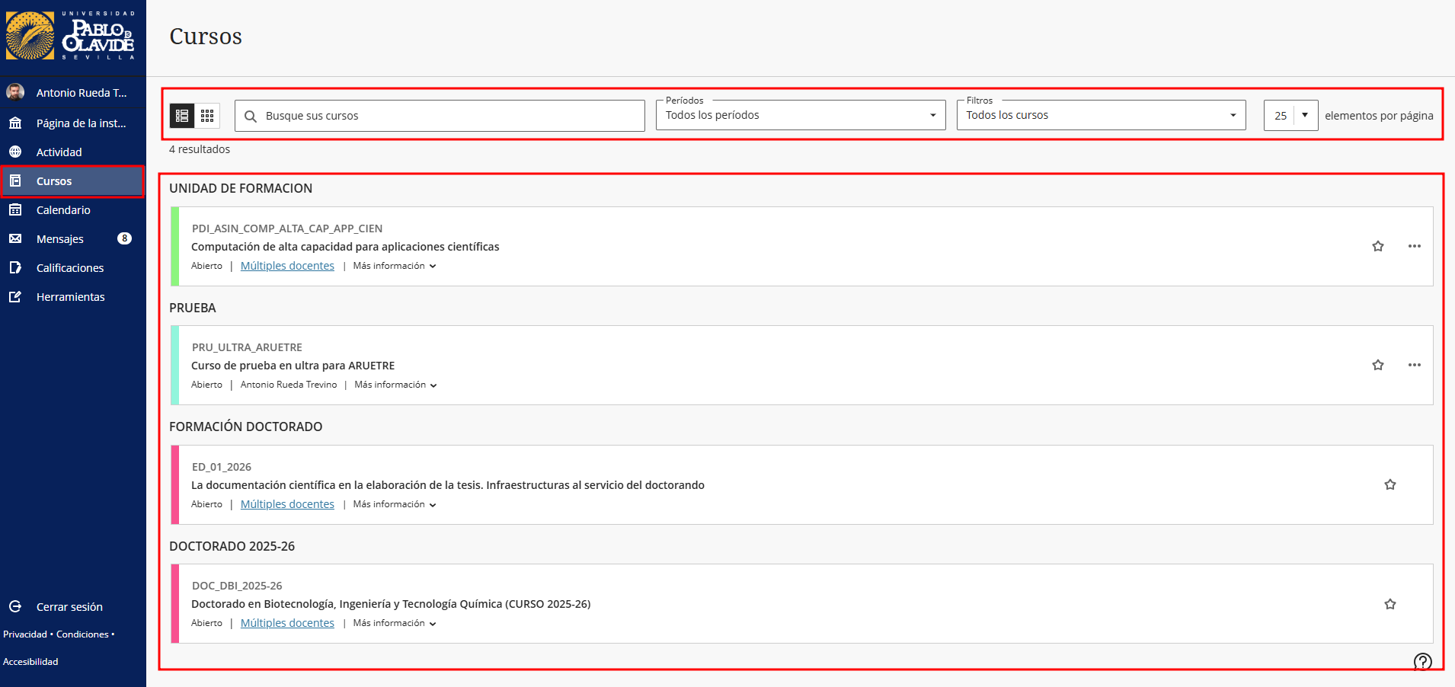
Task: Favorite the Computación de alta capacidad course
Action: 1377,246
